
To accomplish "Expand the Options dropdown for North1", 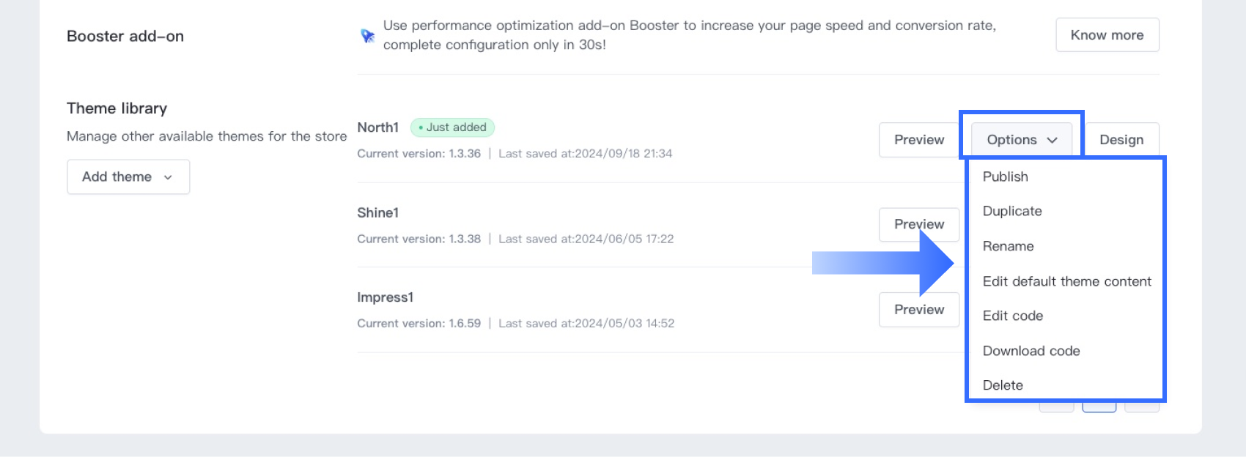I will pyautogui.click(x=1021, y=140).
